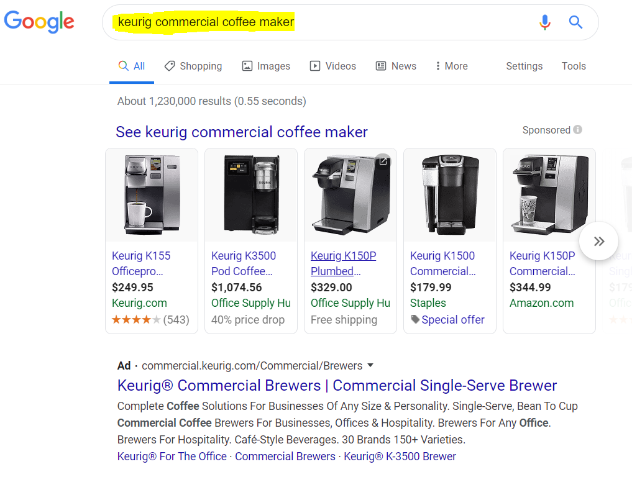Open Keurig K-3500 Brewer sitelink
Viewport: 632px width, 477px height.
pos(400,457)
